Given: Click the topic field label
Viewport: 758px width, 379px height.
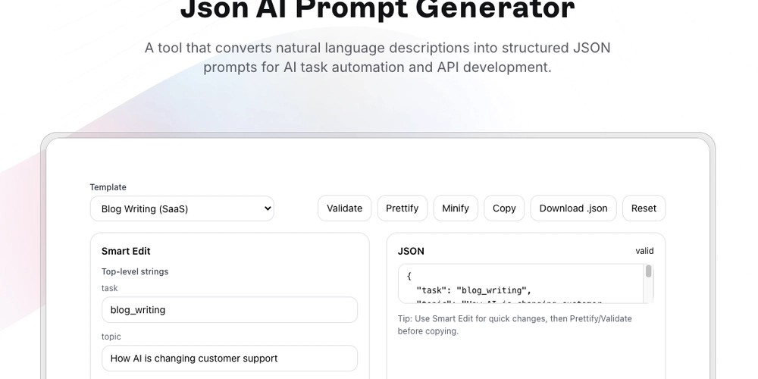Looking at the screenshot, I should [x=111, y=337].
